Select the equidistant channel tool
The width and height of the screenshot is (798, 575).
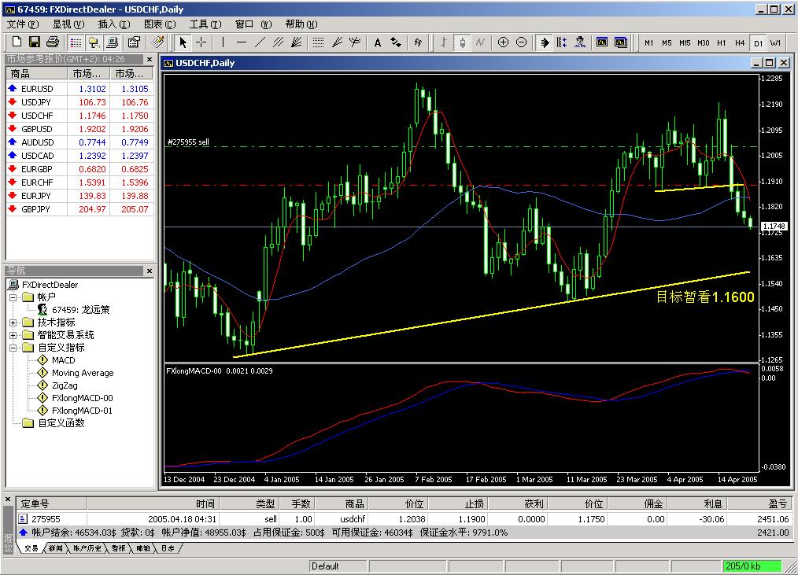(278, 42)
